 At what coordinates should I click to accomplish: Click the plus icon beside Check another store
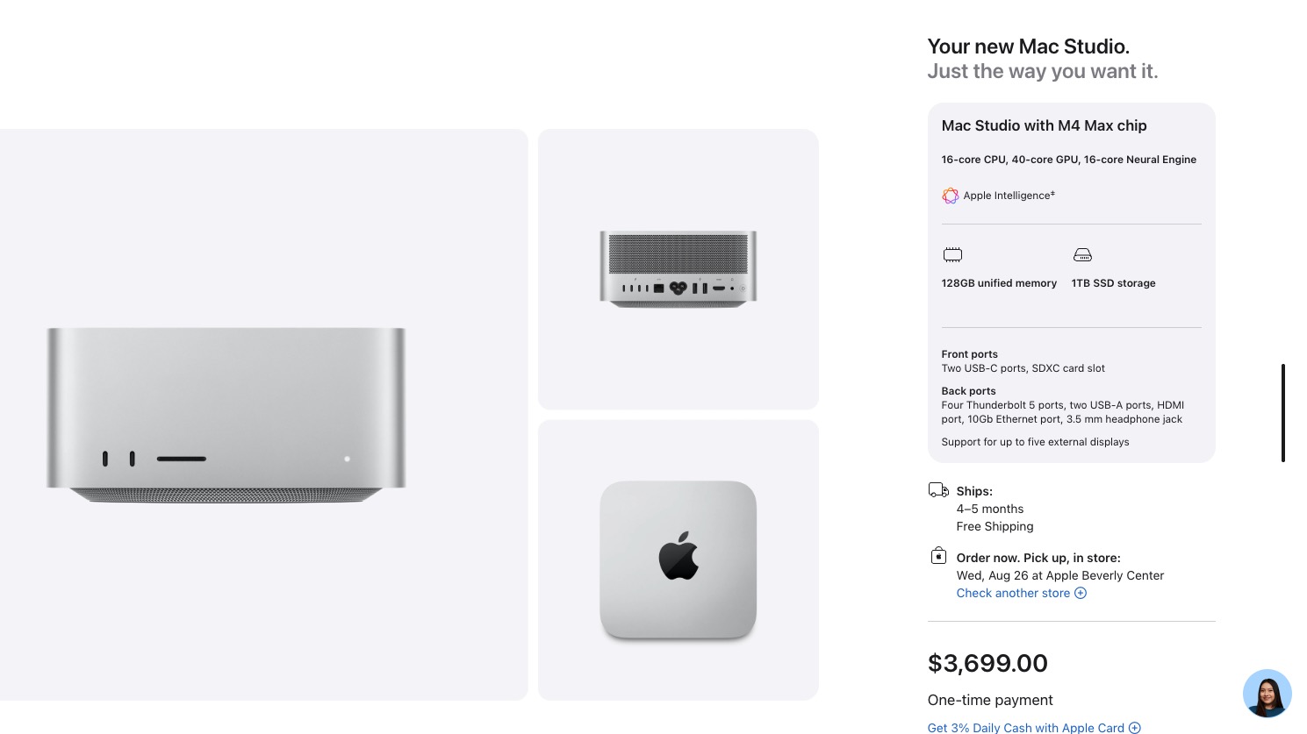(x=1081, y=593)
